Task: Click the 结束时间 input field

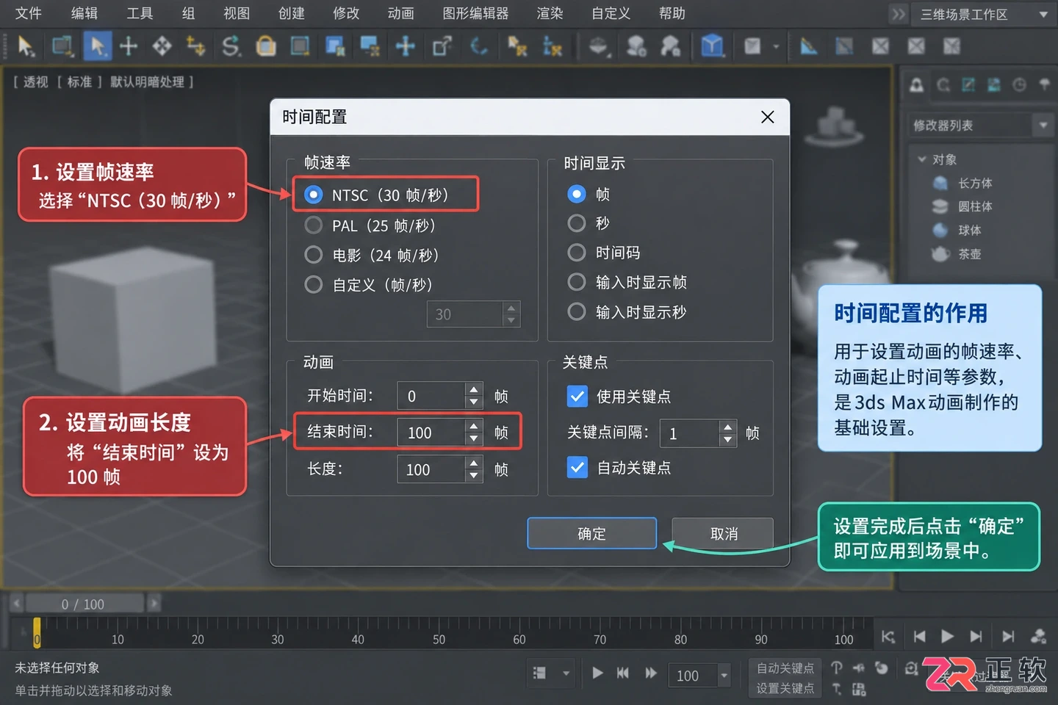Action: 431,433
